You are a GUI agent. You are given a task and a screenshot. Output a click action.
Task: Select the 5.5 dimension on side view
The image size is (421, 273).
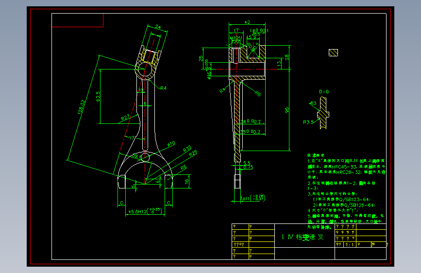tap(247, 163)
